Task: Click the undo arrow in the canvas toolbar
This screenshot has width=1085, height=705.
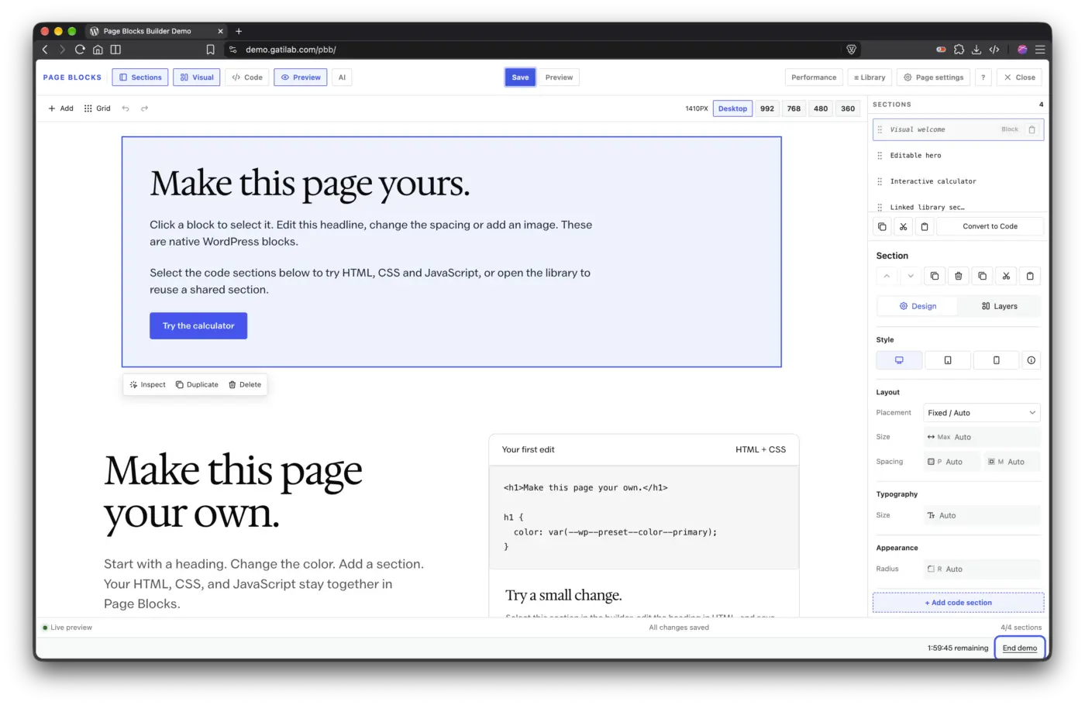Action: click(x=126, y=108)
